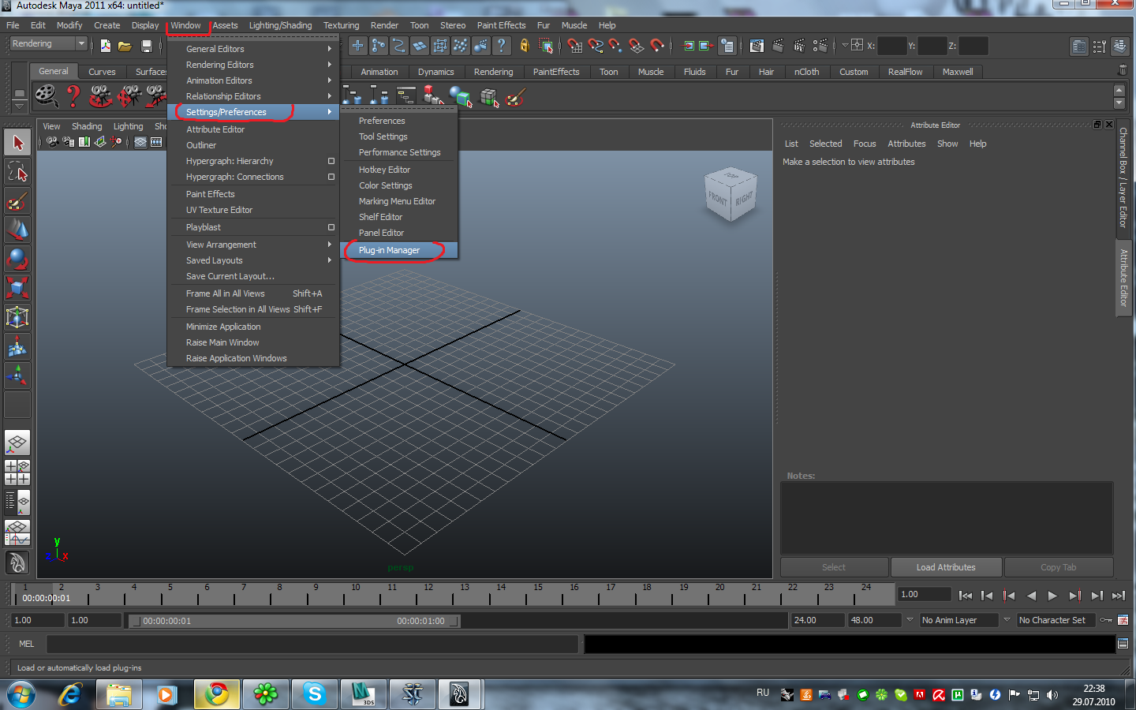Select the Soft Modification tool
The image size is (1136, 710).
(17, 346)
